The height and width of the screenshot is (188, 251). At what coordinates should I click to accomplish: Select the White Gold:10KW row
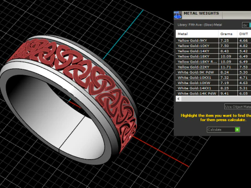point(213,83)
